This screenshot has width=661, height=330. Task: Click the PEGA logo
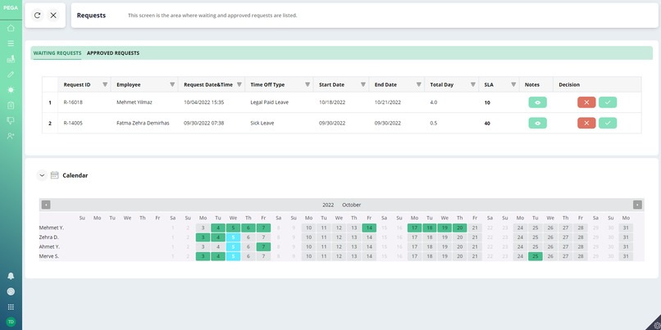11,7
